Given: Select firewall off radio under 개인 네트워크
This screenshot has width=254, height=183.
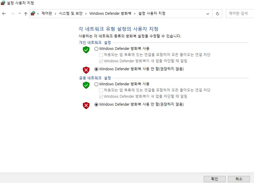Looking at the screenshot, I should [96, 69].
